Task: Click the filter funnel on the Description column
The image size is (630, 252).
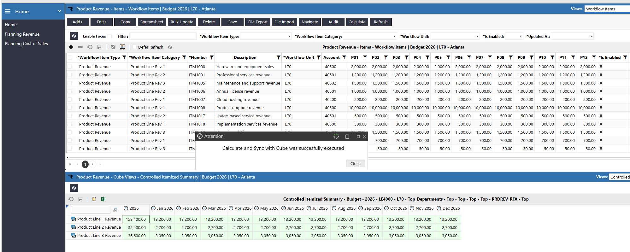Action: click(x=278, y=57)
